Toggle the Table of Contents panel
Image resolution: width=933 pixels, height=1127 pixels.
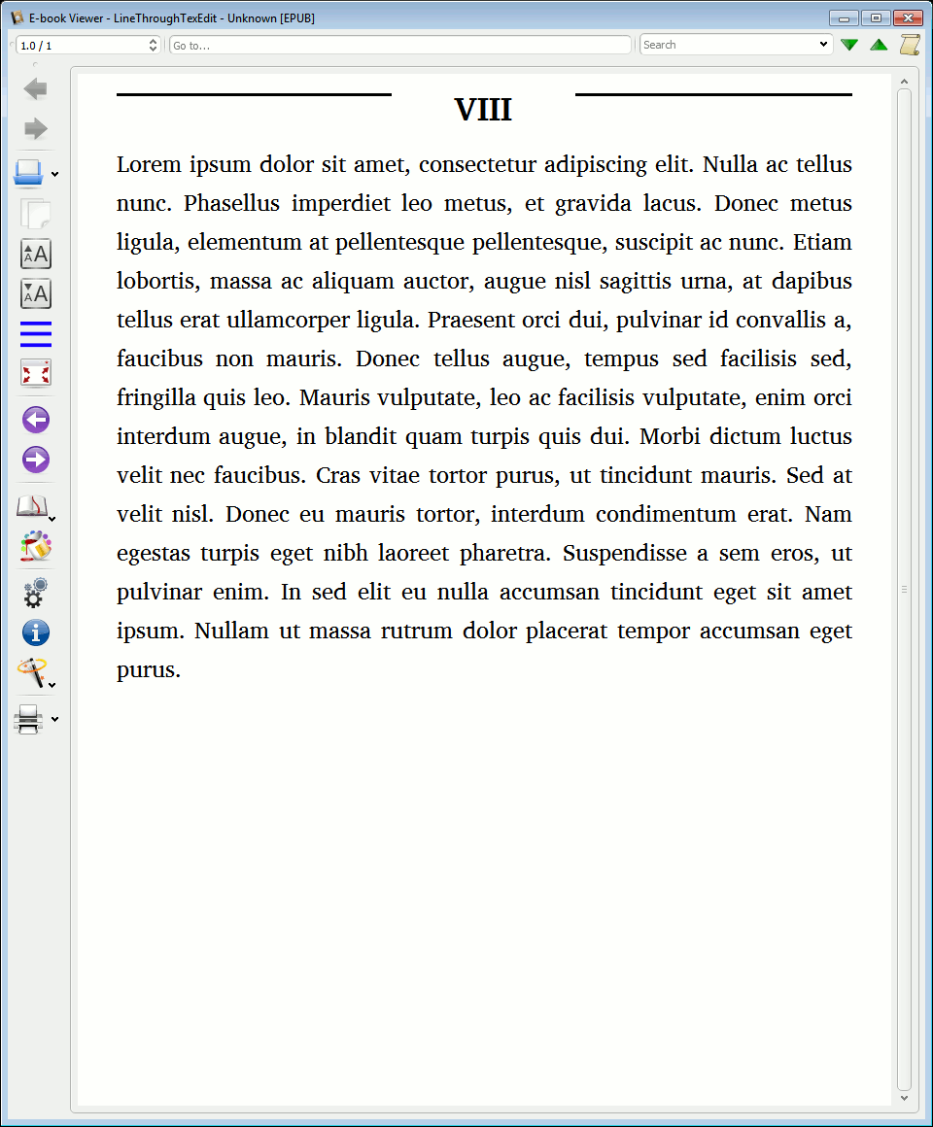[35, 334]
